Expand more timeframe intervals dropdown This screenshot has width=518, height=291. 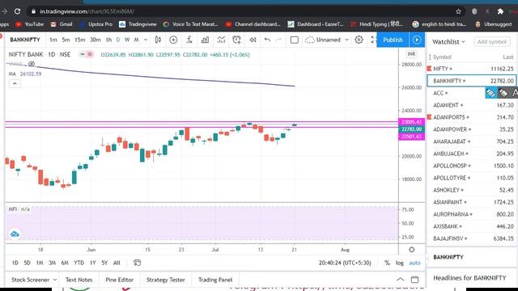click(146, 40)
